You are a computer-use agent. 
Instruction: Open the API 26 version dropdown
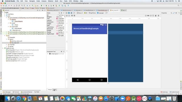[86, 13]
